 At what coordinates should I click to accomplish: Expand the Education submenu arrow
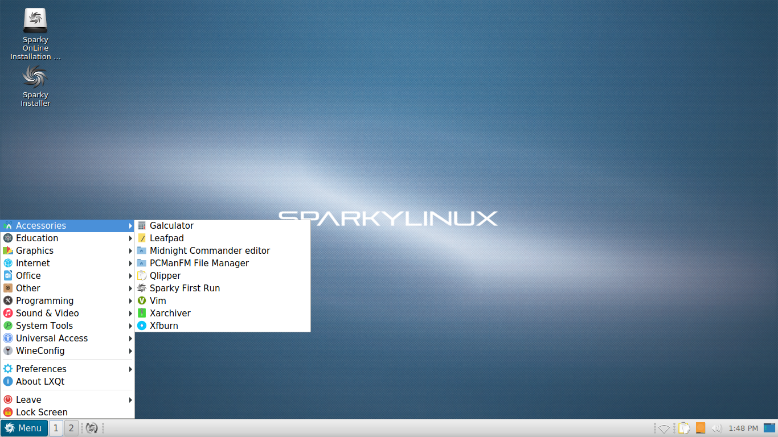[130, 238]
